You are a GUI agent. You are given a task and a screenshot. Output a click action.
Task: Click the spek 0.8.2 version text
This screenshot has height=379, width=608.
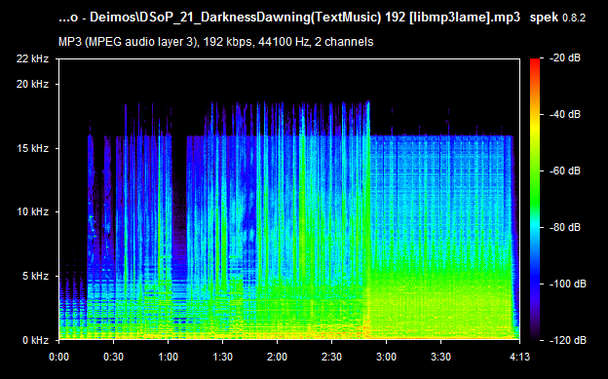click(x=557, y=18)
